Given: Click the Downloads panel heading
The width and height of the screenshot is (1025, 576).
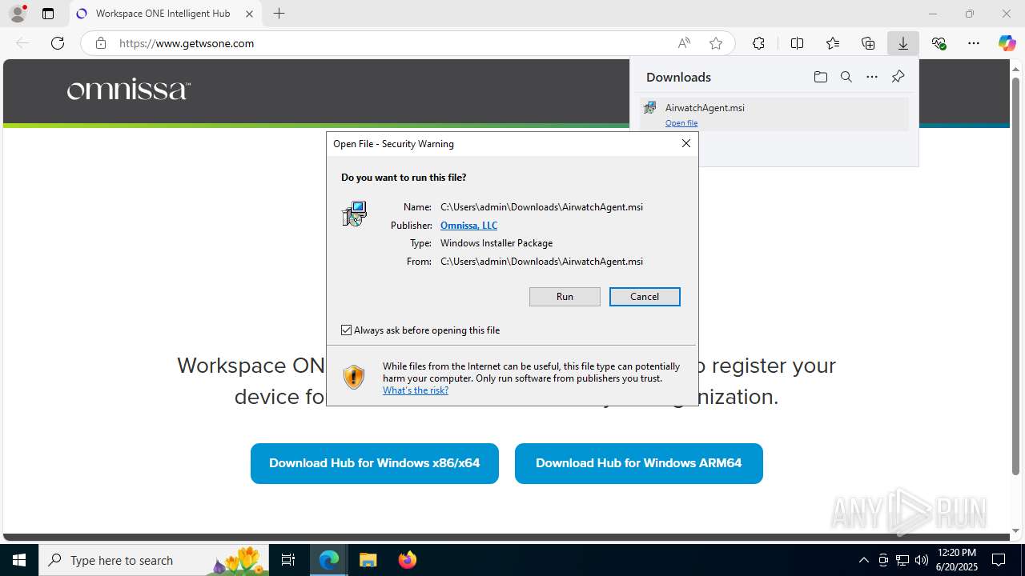Looking at the screenshot, I should (x=678, y=77).
